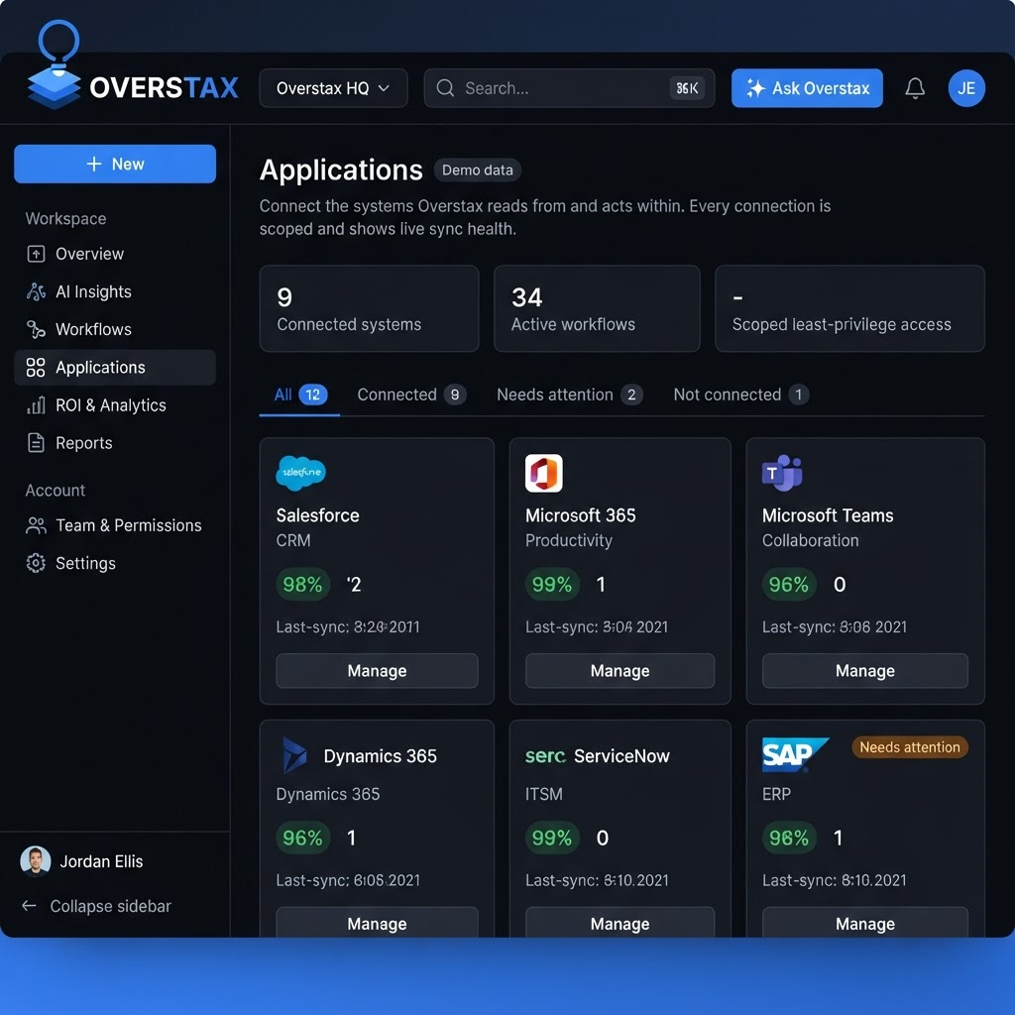The width and height of the screenshot is (1015, 1015).
Task: Click the Workflows sidebar icon
Action: click(36, 329)
